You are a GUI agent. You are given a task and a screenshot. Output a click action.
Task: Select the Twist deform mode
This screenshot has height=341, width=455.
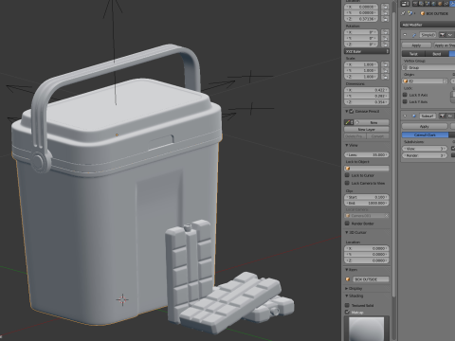click(413, 54)
